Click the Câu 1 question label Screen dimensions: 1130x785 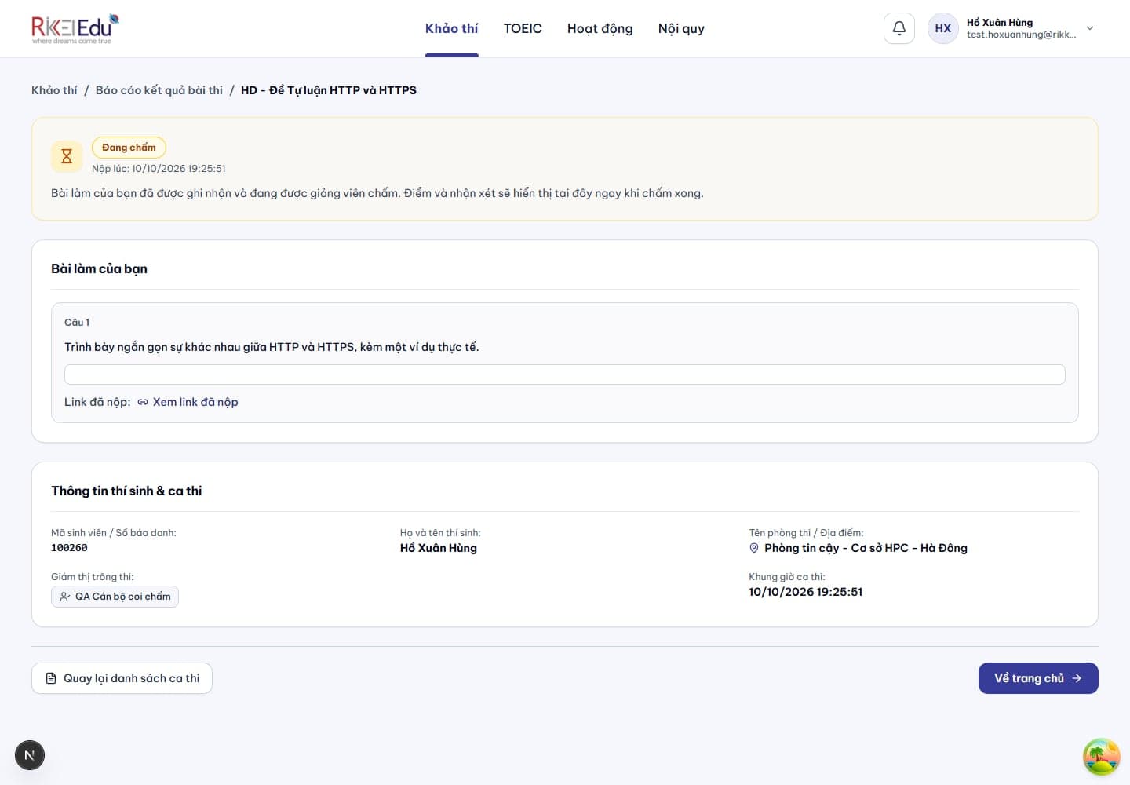tap(77, 323)
